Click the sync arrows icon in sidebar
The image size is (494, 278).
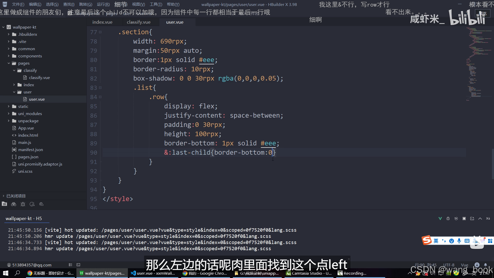(32, 204)
